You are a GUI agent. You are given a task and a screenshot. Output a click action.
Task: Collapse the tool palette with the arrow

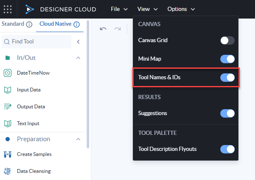click(x=78, y=42)
